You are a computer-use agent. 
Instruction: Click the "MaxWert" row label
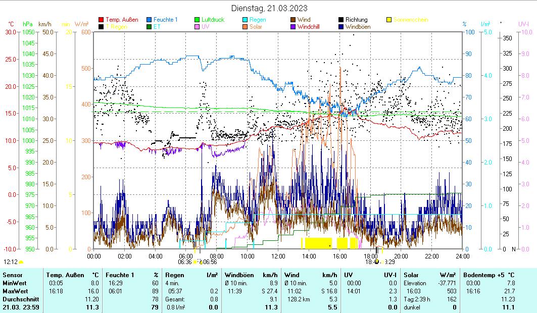(x=15, y=291)
